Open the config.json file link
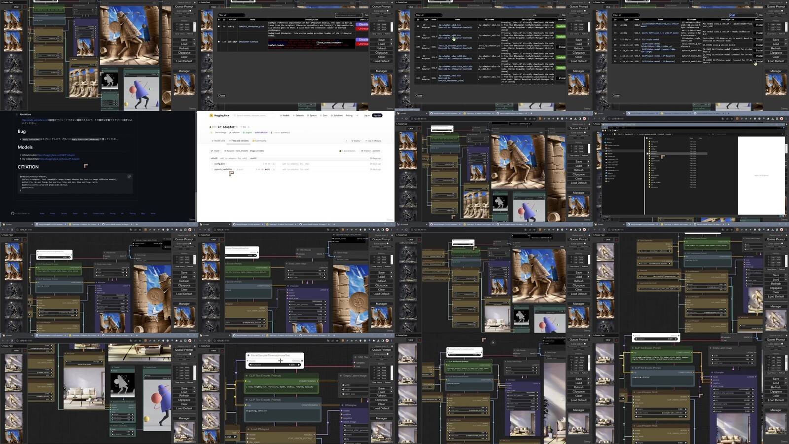 coord(219,164)
